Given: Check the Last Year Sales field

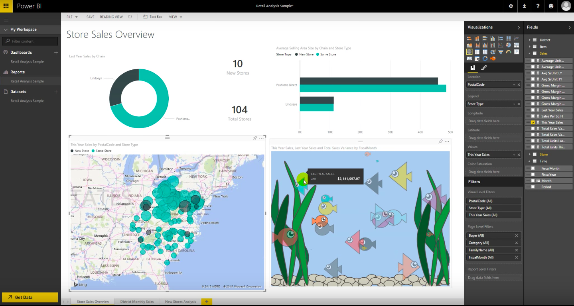Looking at the screenshot, I should click(x=533, y=110).
